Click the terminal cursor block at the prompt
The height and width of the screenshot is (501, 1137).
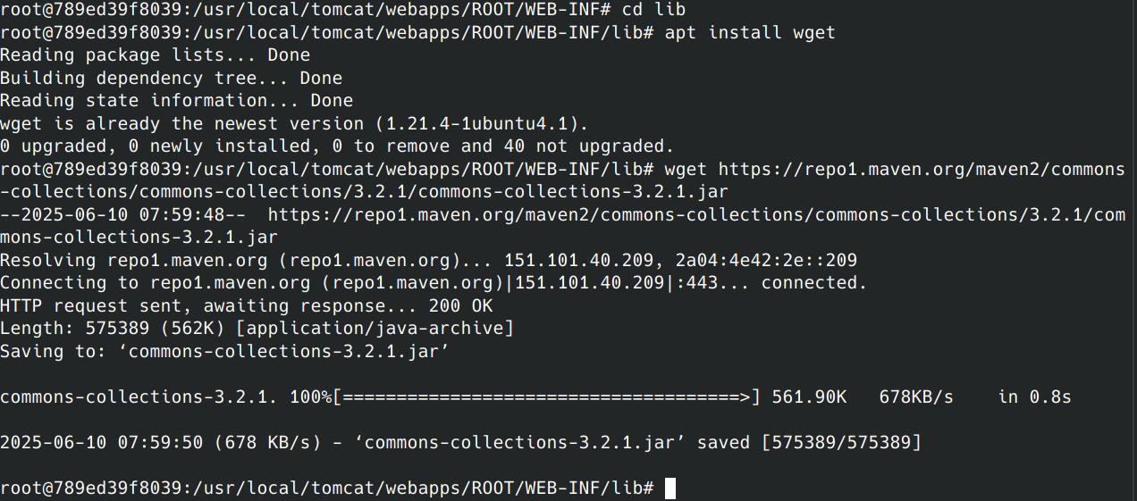pos(670,488)
